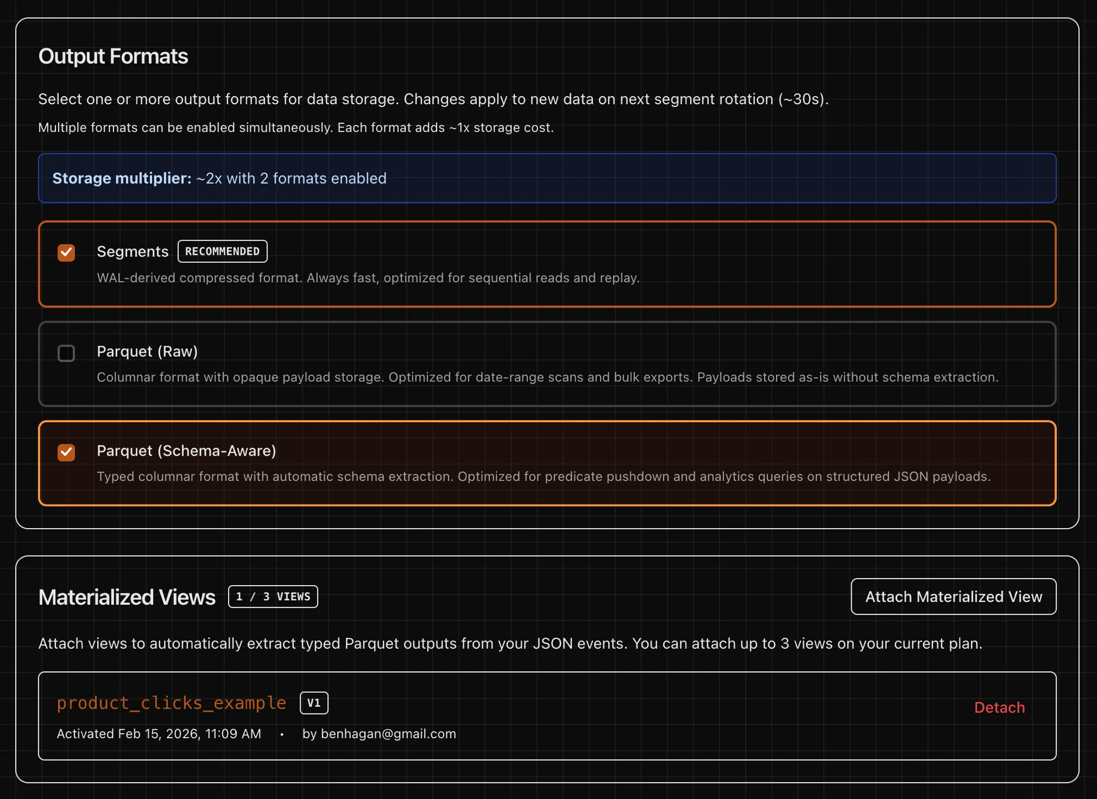Screen dimensions: 1097x799
Task: Click the Output Formats heading
Action: (x=113, y=55)
